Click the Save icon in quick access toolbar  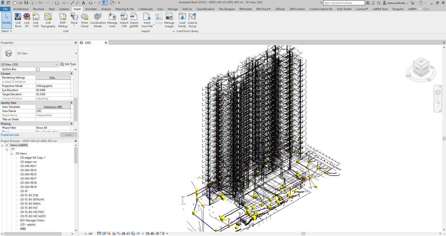(x=26, y=2)
